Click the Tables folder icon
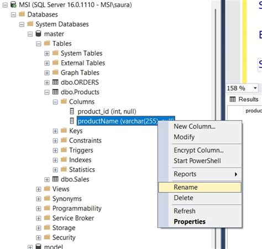This screenshot has width=262, height=249. (47, 43)
